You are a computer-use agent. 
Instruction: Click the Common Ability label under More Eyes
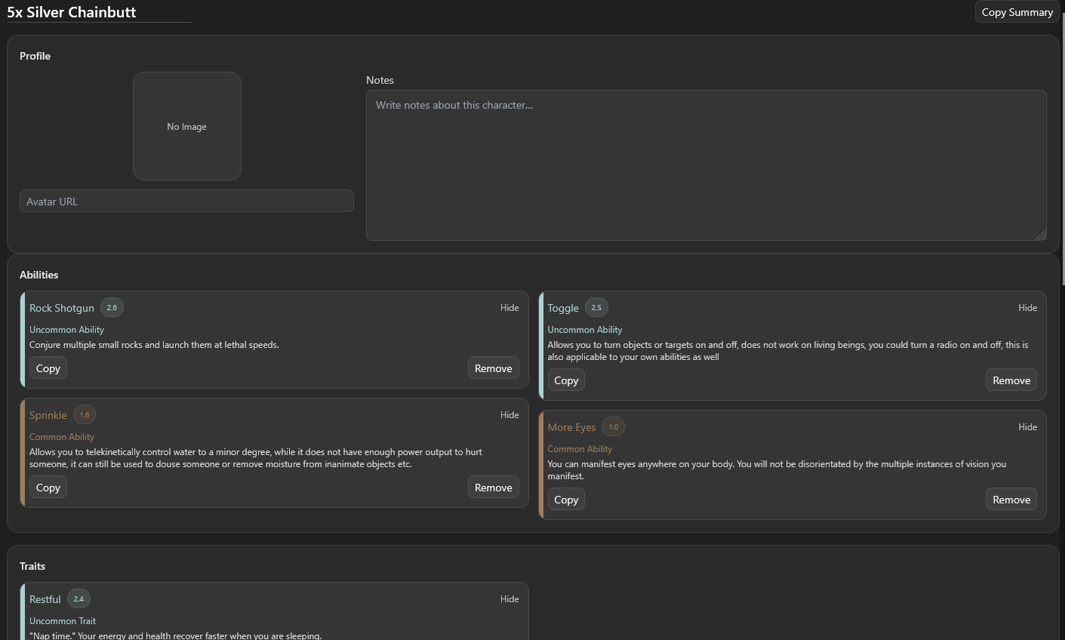pyautogui.click(x=580, y=449)
